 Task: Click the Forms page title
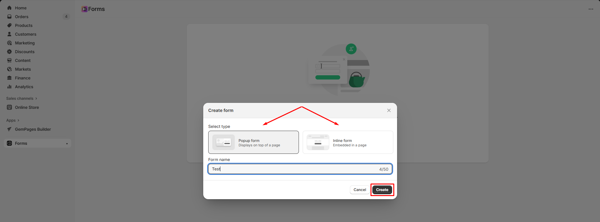(x=96, y=9)
